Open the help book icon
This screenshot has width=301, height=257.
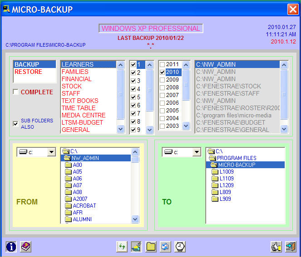(x=26, y=247)
